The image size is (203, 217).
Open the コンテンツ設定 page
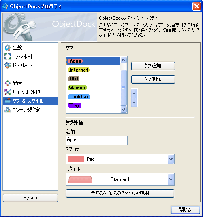(30, 110)
